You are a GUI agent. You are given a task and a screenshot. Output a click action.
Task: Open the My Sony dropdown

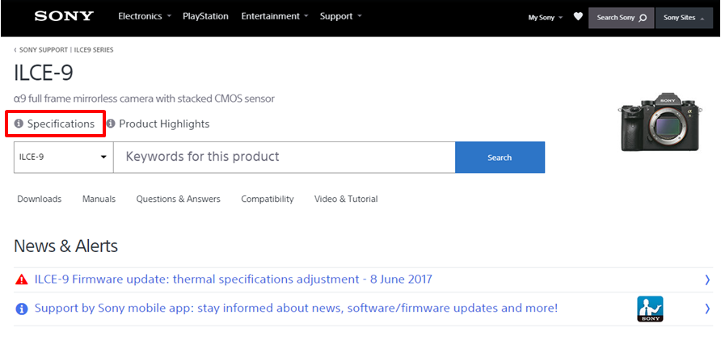click(546, 17)
